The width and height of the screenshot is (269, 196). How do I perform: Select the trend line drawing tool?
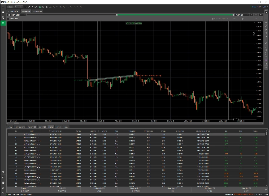point(266,26)
